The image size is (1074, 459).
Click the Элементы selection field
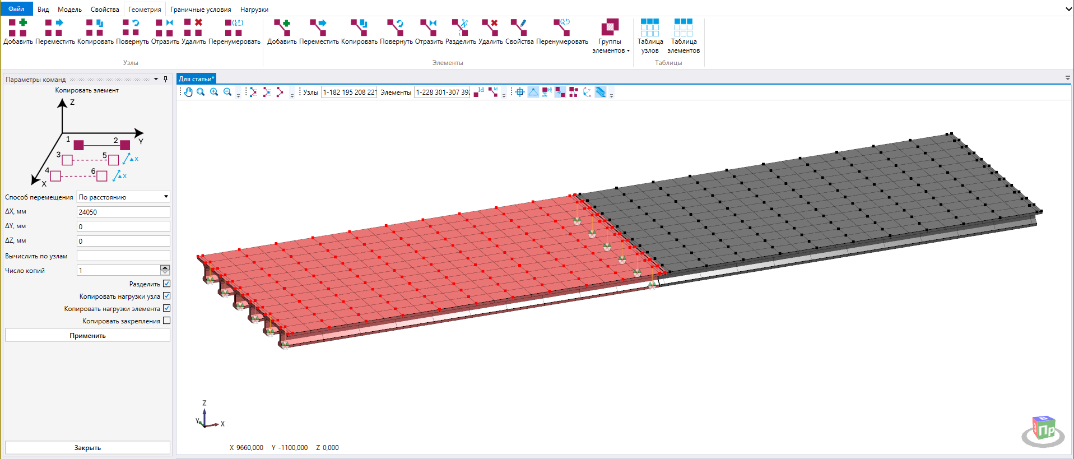coord(442,92)
